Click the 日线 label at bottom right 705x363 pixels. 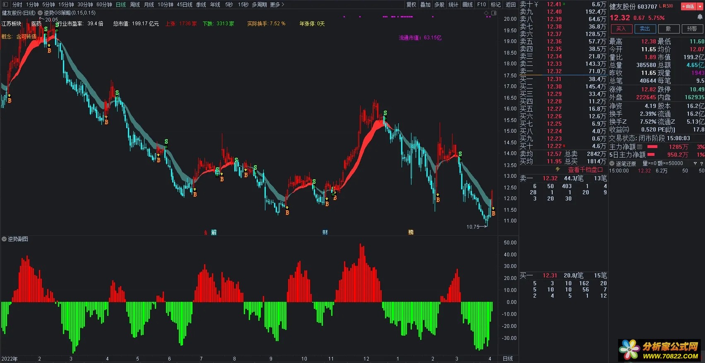pos(508,358)
